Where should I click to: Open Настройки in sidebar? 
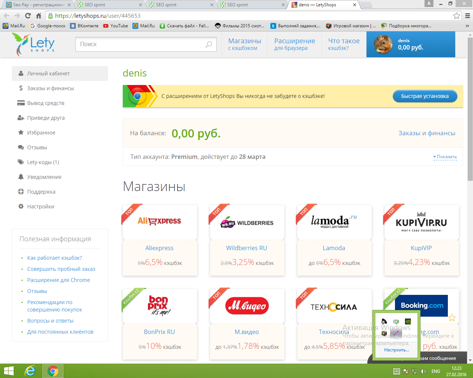[60, 207]
